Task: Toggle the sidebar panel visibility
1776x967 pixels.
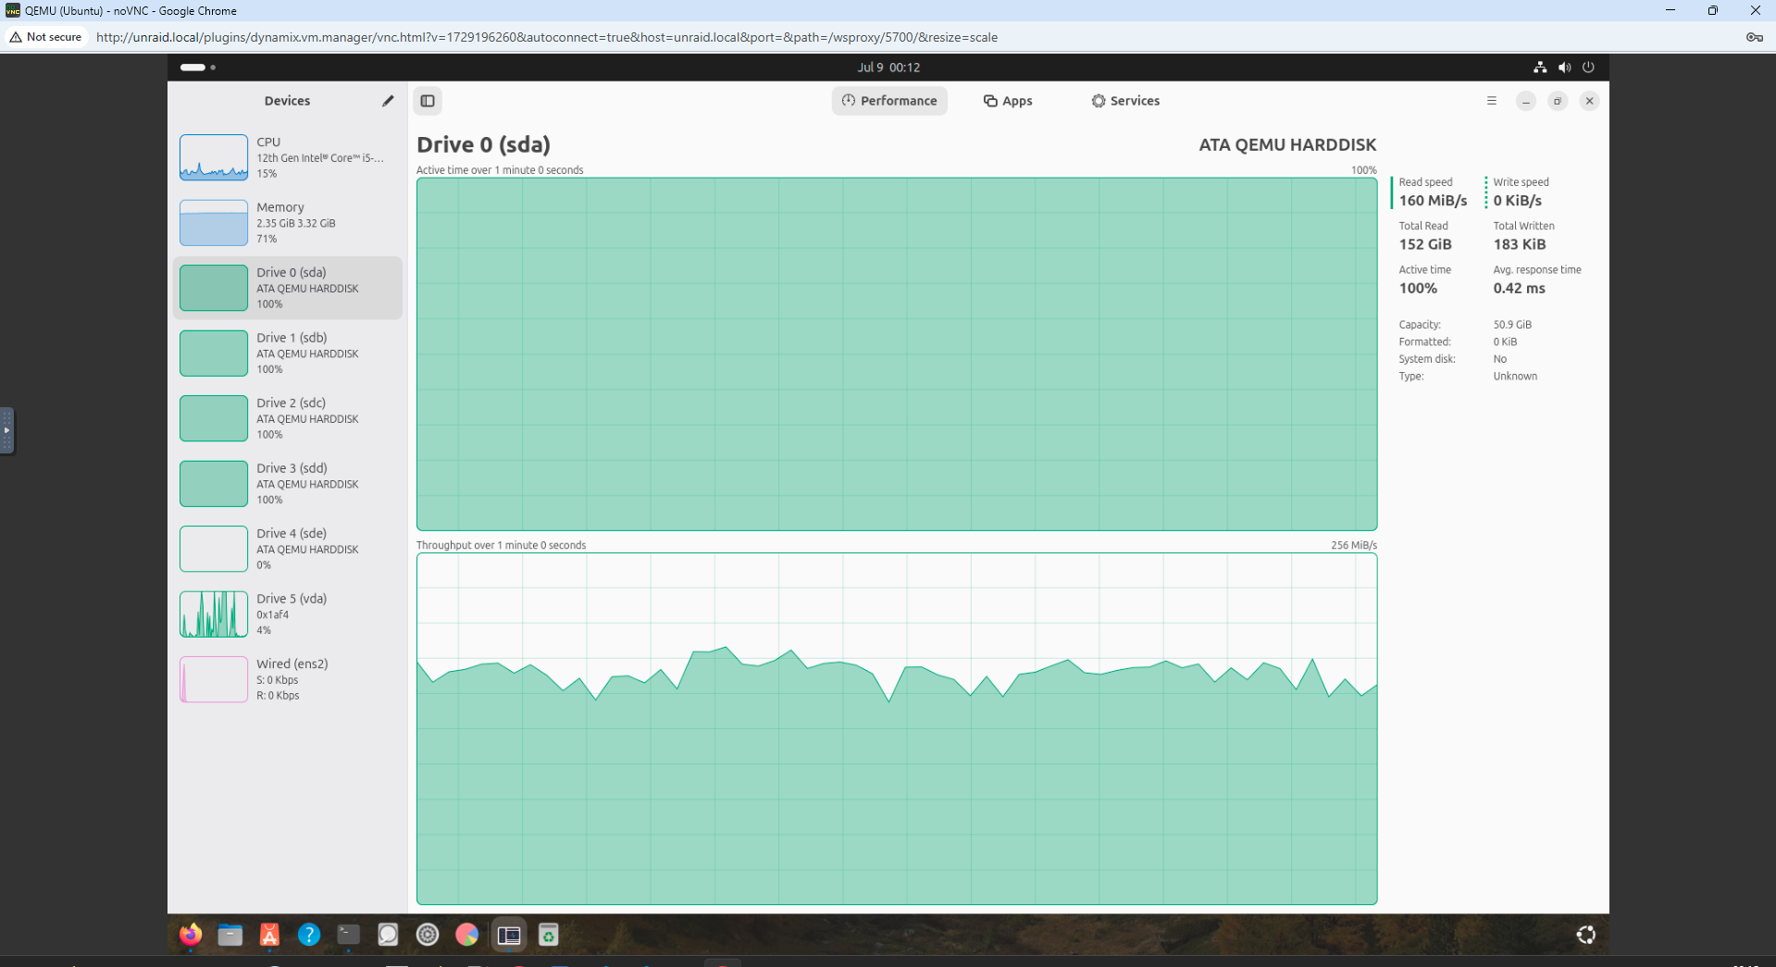Action: (428, 101)
